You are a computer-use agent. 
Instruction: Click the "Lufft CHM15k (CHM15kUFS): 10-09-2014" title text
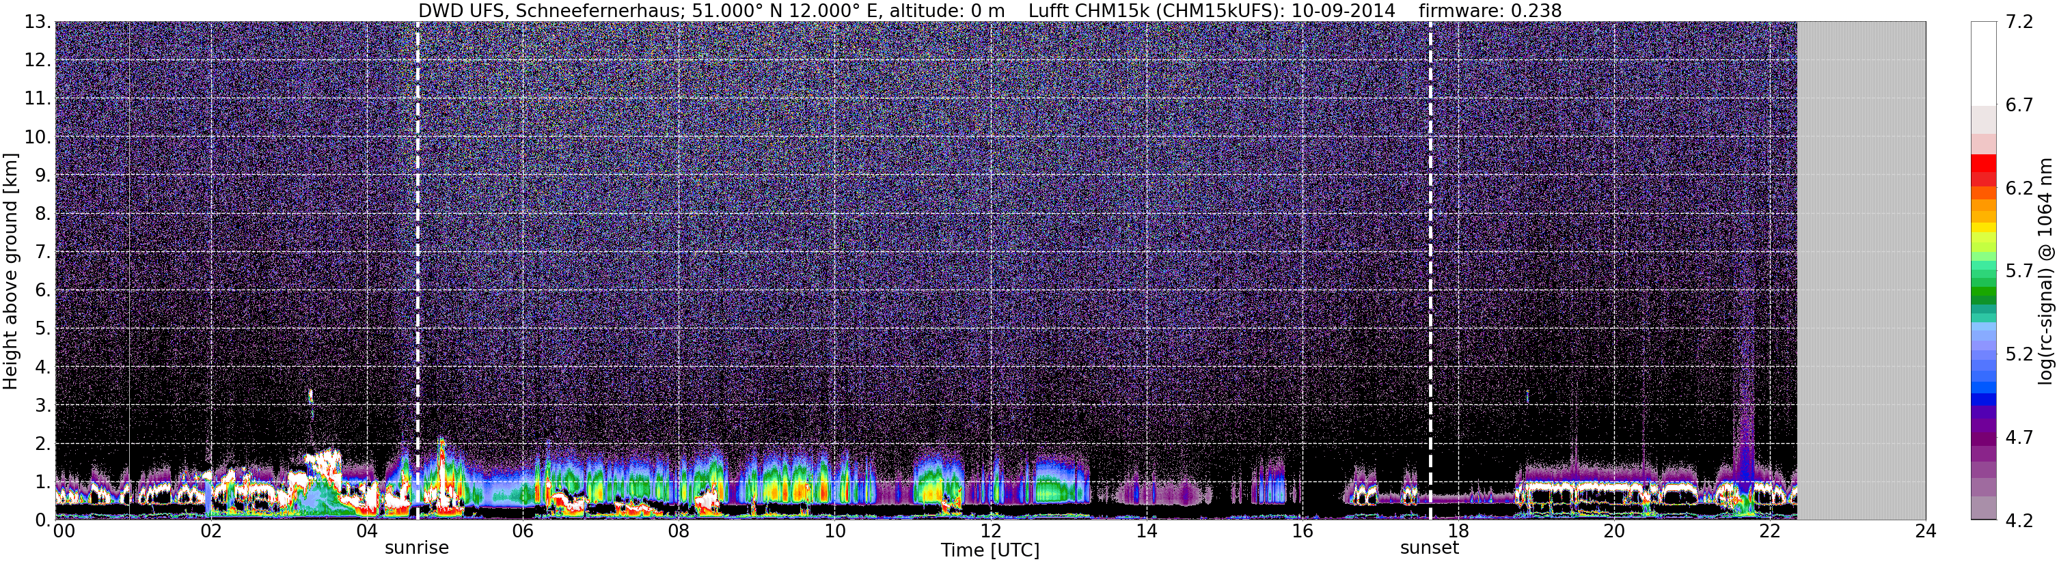point(1212,10)
